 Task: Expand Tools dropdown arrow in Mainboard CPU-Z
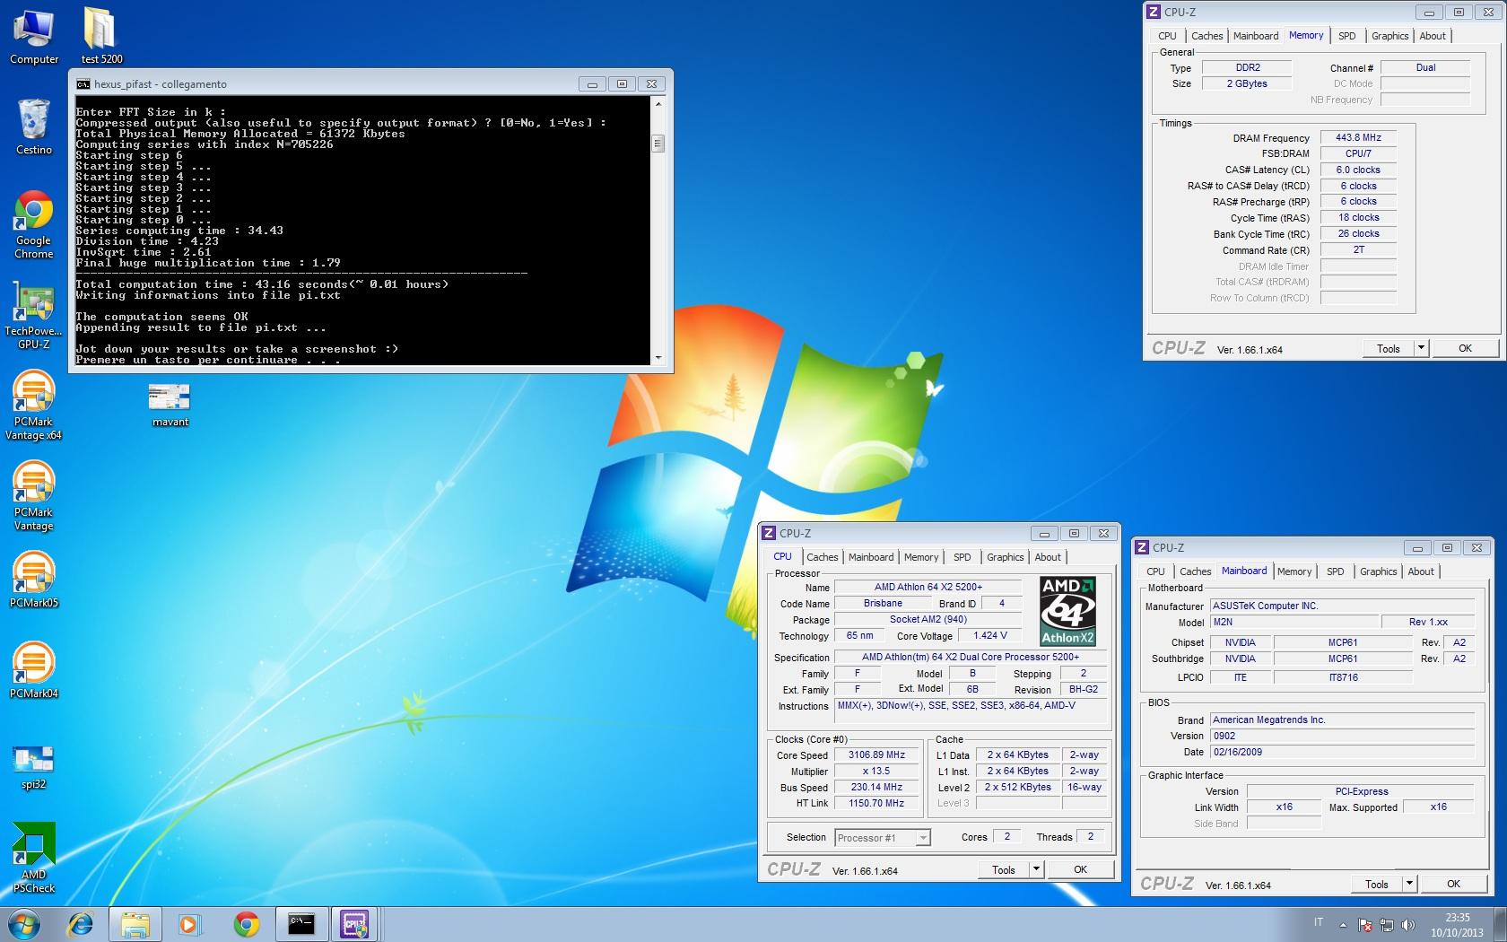tap(1409, 884)
